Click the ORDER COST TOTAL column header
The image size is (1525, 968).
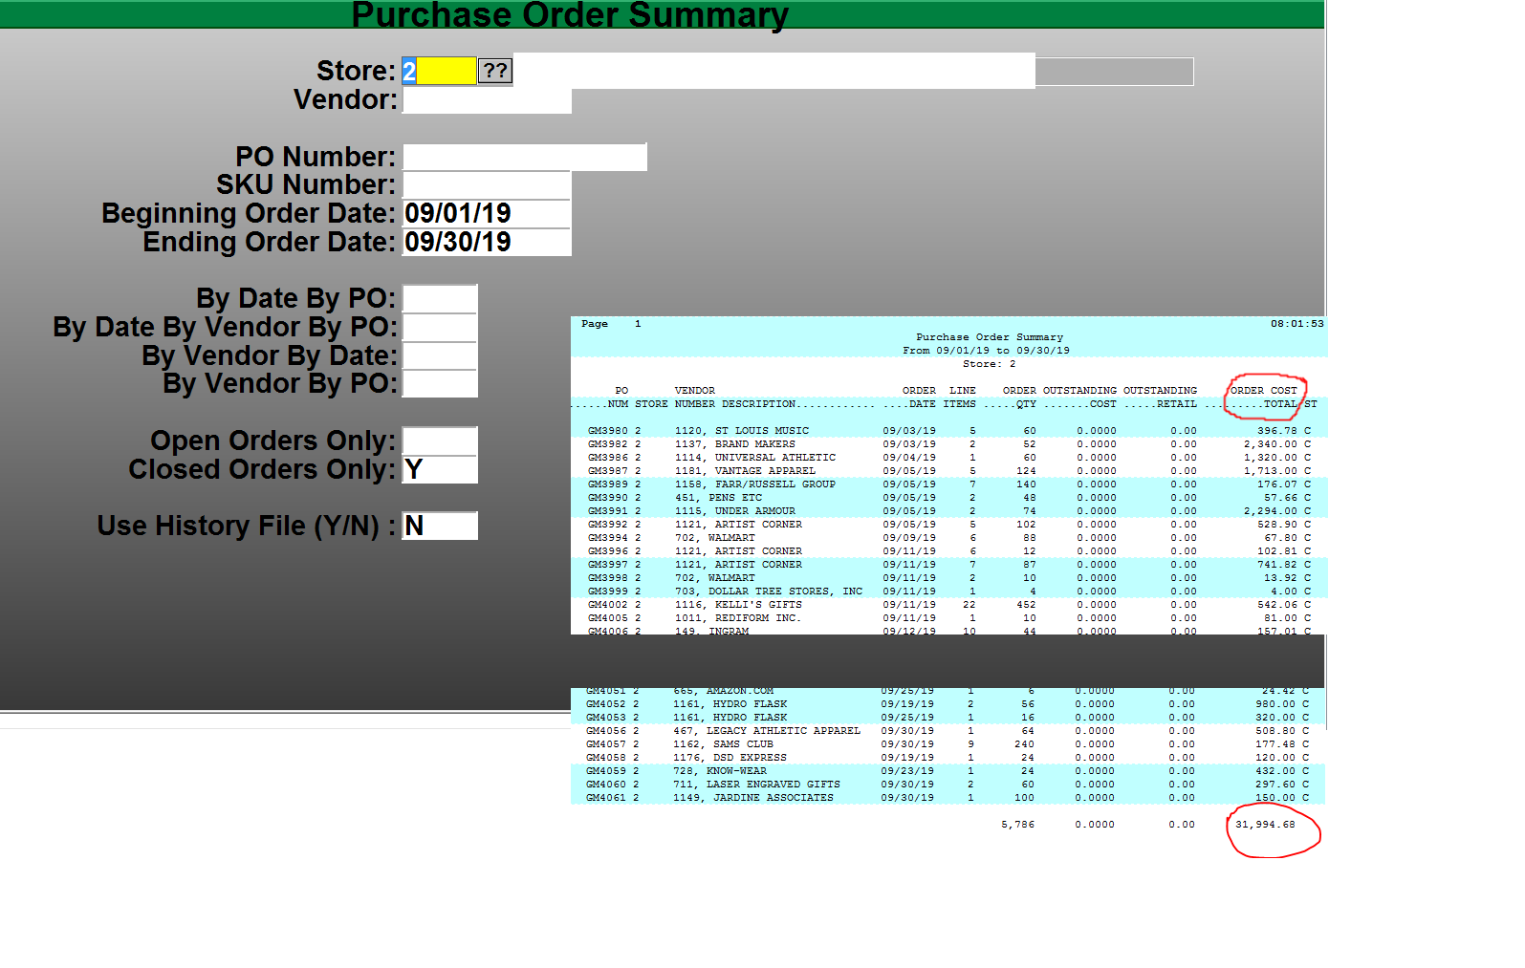[1264, 398]
